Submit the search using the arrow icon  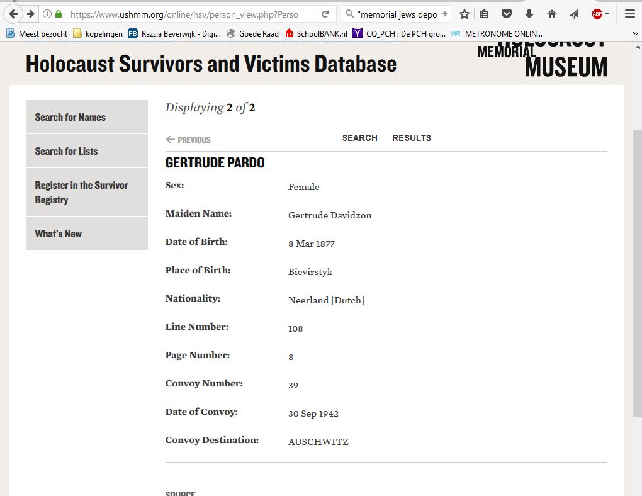[x=444, y=14]
